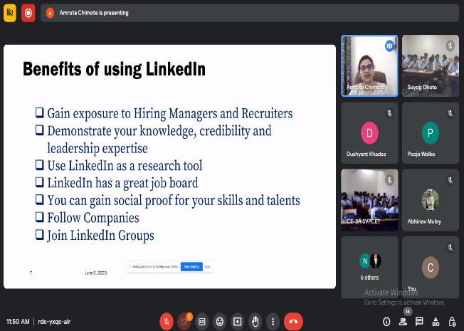Click muted mic icon on Dushyant Khadse tile
The image size is (464, 331).
tap(389, 113)
